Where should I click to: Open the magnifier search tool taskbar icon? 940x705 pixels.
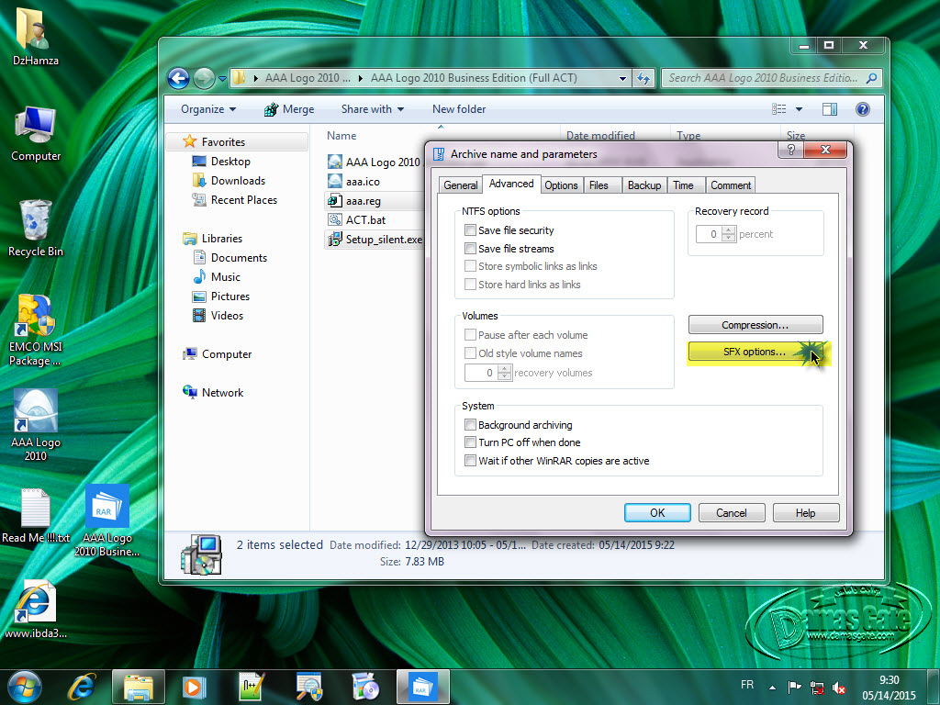tap(310, 687)
